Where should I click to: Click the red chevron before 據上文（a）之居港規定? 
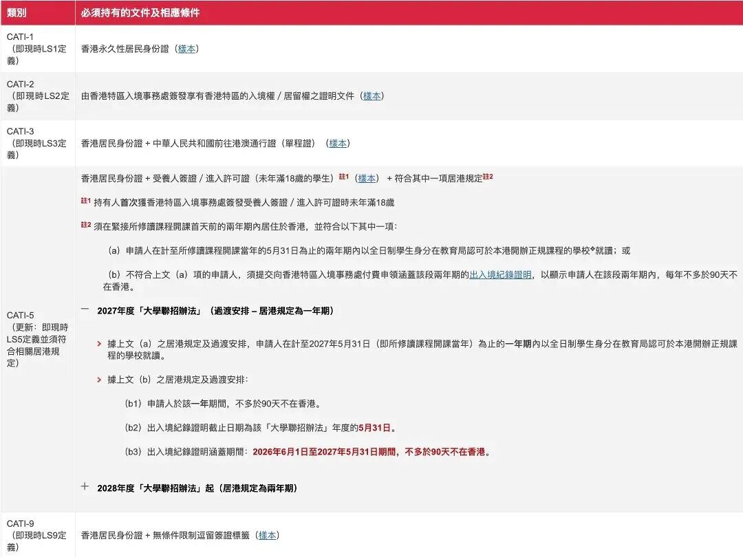pos(99,342)
